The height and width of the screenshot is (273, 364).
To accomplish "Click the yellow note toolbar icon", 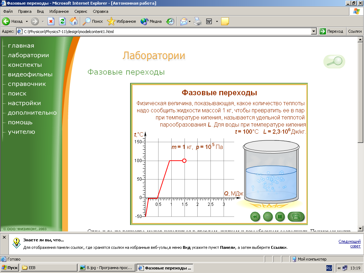I will 225,21.
